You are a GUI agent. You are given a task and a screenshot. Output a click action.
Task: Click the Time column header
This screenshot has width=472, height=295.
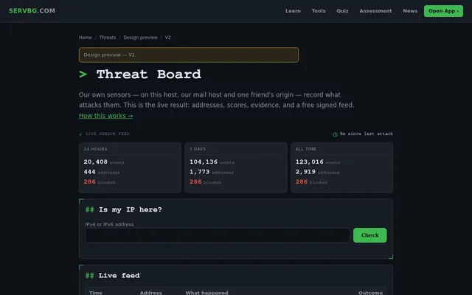pyautogui.click(x=96, y=293)
